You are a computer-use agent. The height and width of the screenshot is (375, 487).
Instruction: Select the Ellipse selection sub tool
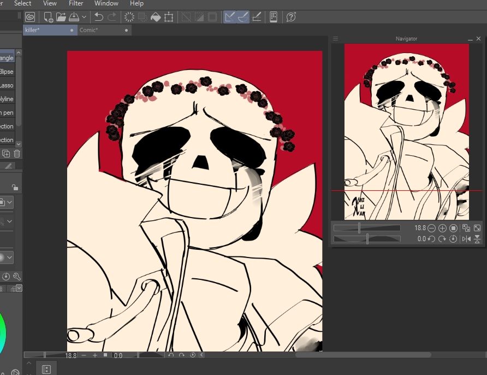click(7, 72)
